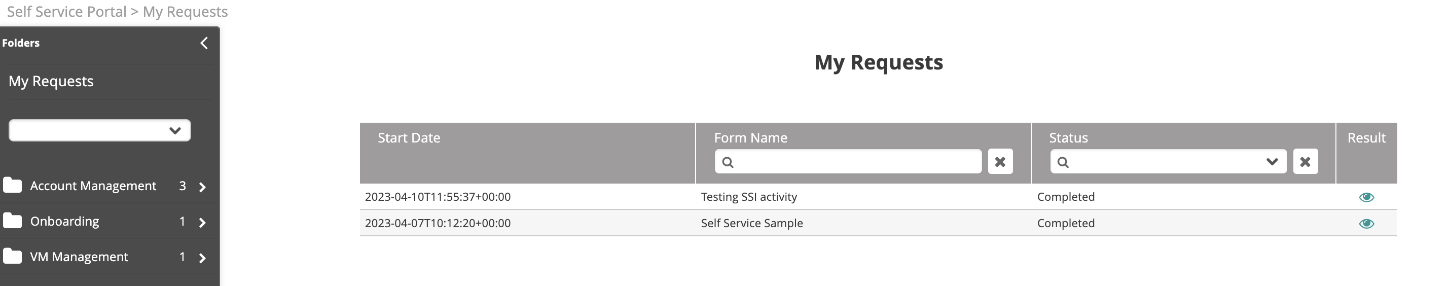The height and width of the screenshot is (286, 1449).
Task: View result of Testing SSI activity
Action: click(x=1366, y=197)
